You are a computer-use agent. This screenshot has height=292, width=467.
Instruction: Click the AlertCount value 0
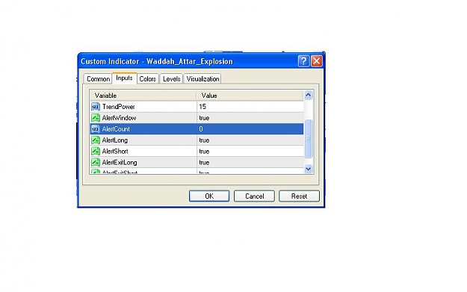201,129
